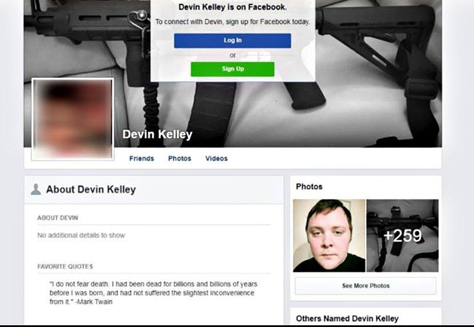Click the Devin Kelley name on cover

coord(157,134)
